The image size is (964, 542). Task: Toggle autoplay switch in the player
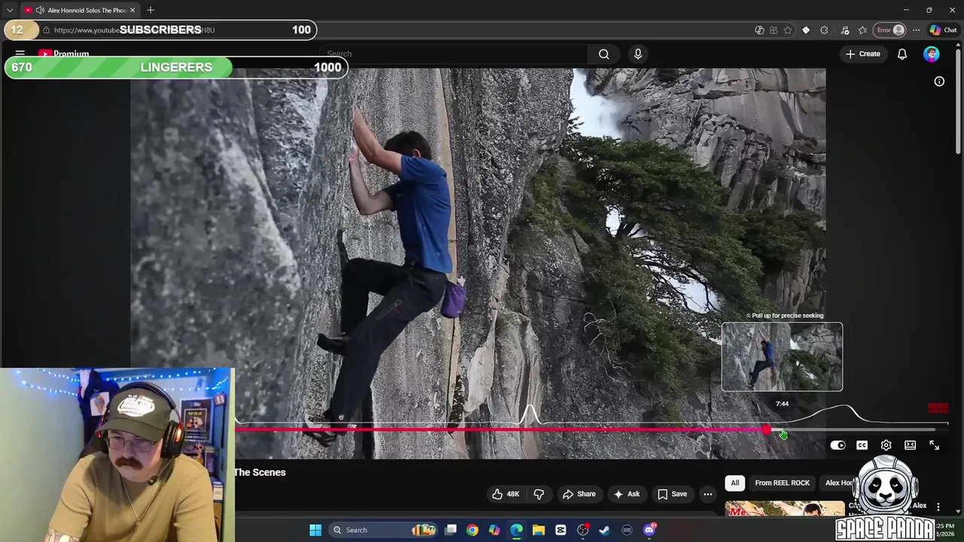[x=837, y=445]
